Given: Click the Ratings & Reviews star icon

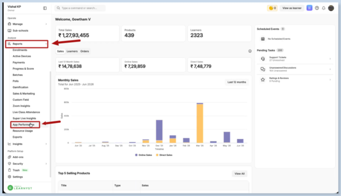Looking at the screenshot, I should 263,79.
